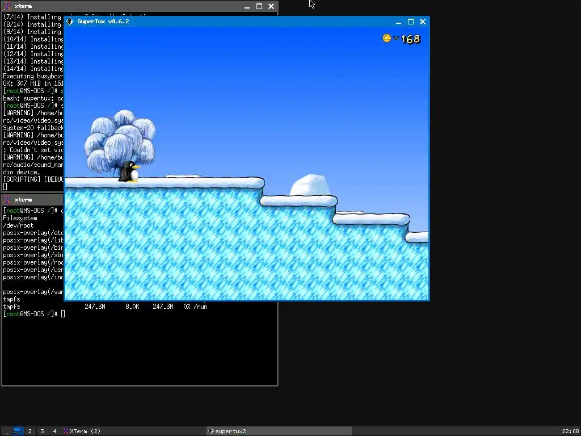
Task: Click the 22:08 clock in the taskbar
Action: click(570, 431)
